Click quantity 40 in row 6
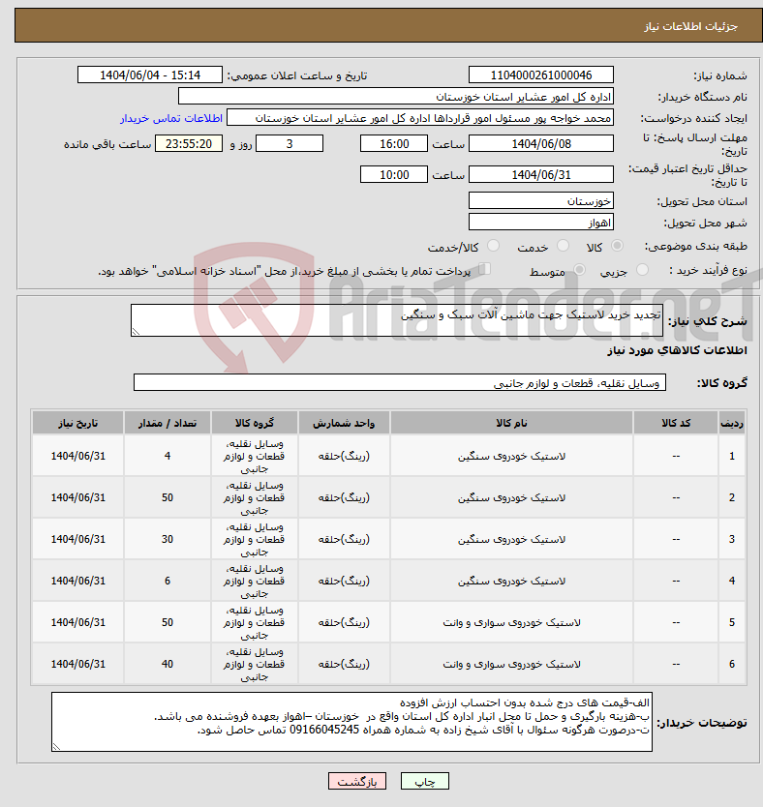Viewport: 763px width, 807px height. tap(168, 665)
